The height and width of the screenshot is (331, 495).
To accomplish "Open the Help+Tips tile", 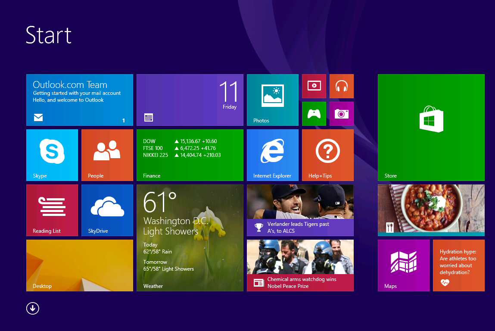I will pyautogui.click(x=328, y=155).
